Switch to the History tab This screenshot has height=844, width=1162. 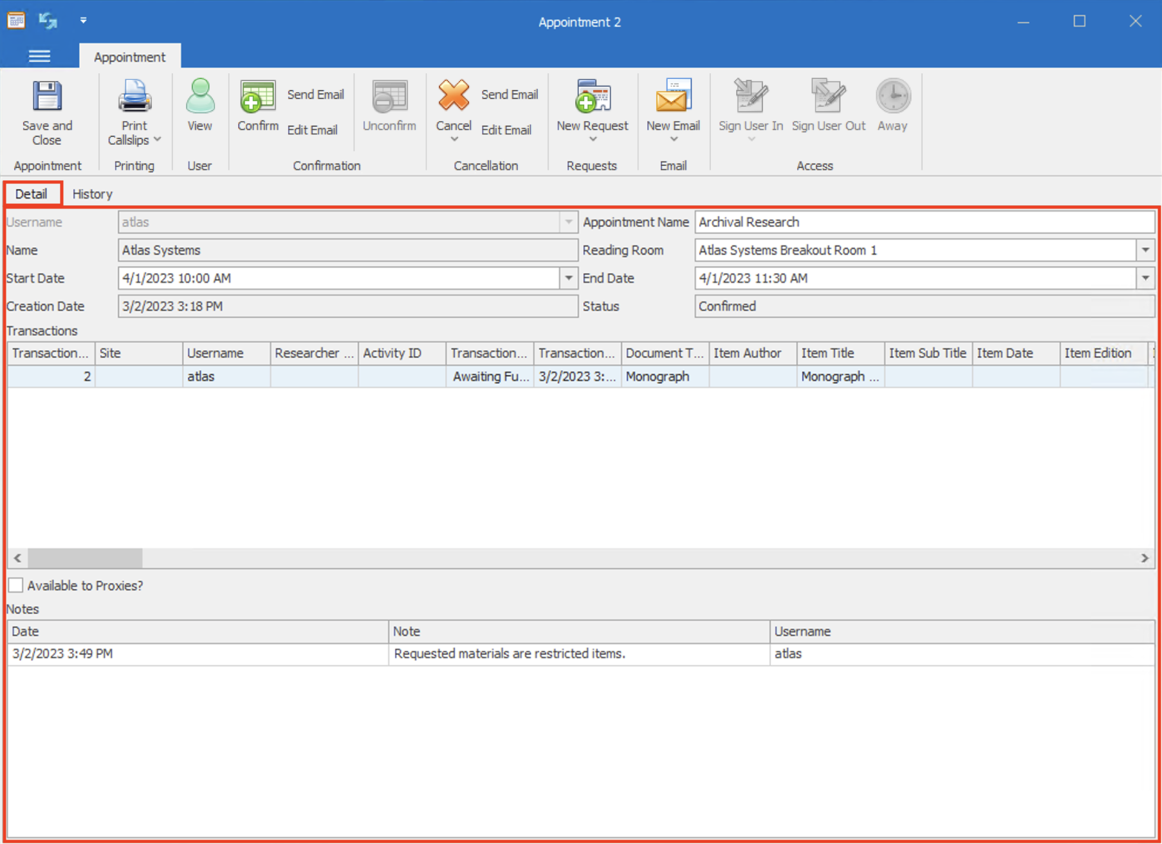click(92, 194)
